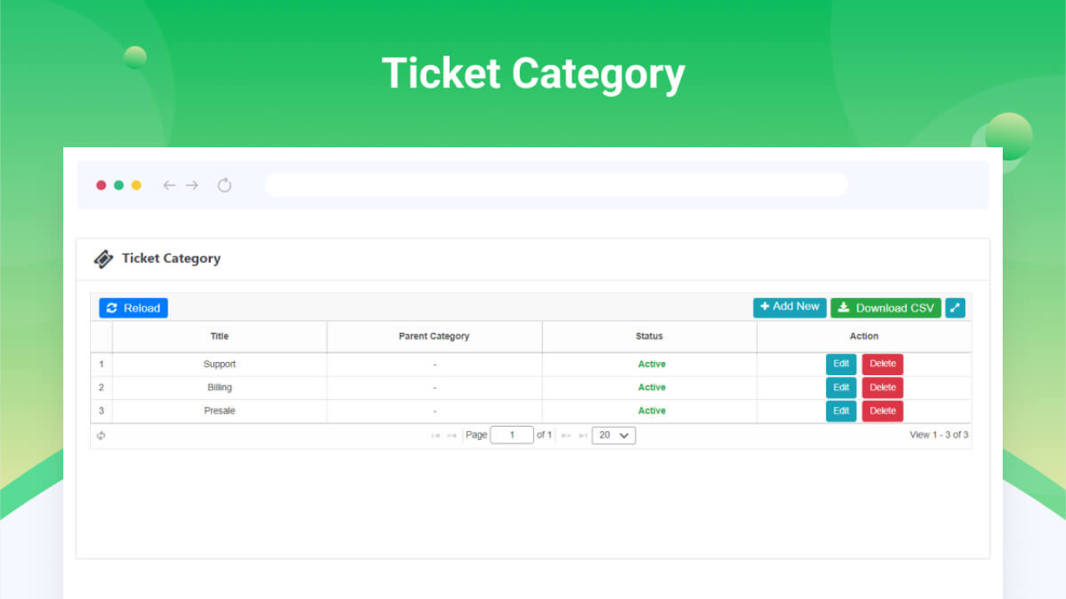This screenshot has width=1066, height=599.
Task: Click the browser forward arrow icon
Action: (192, 186)
